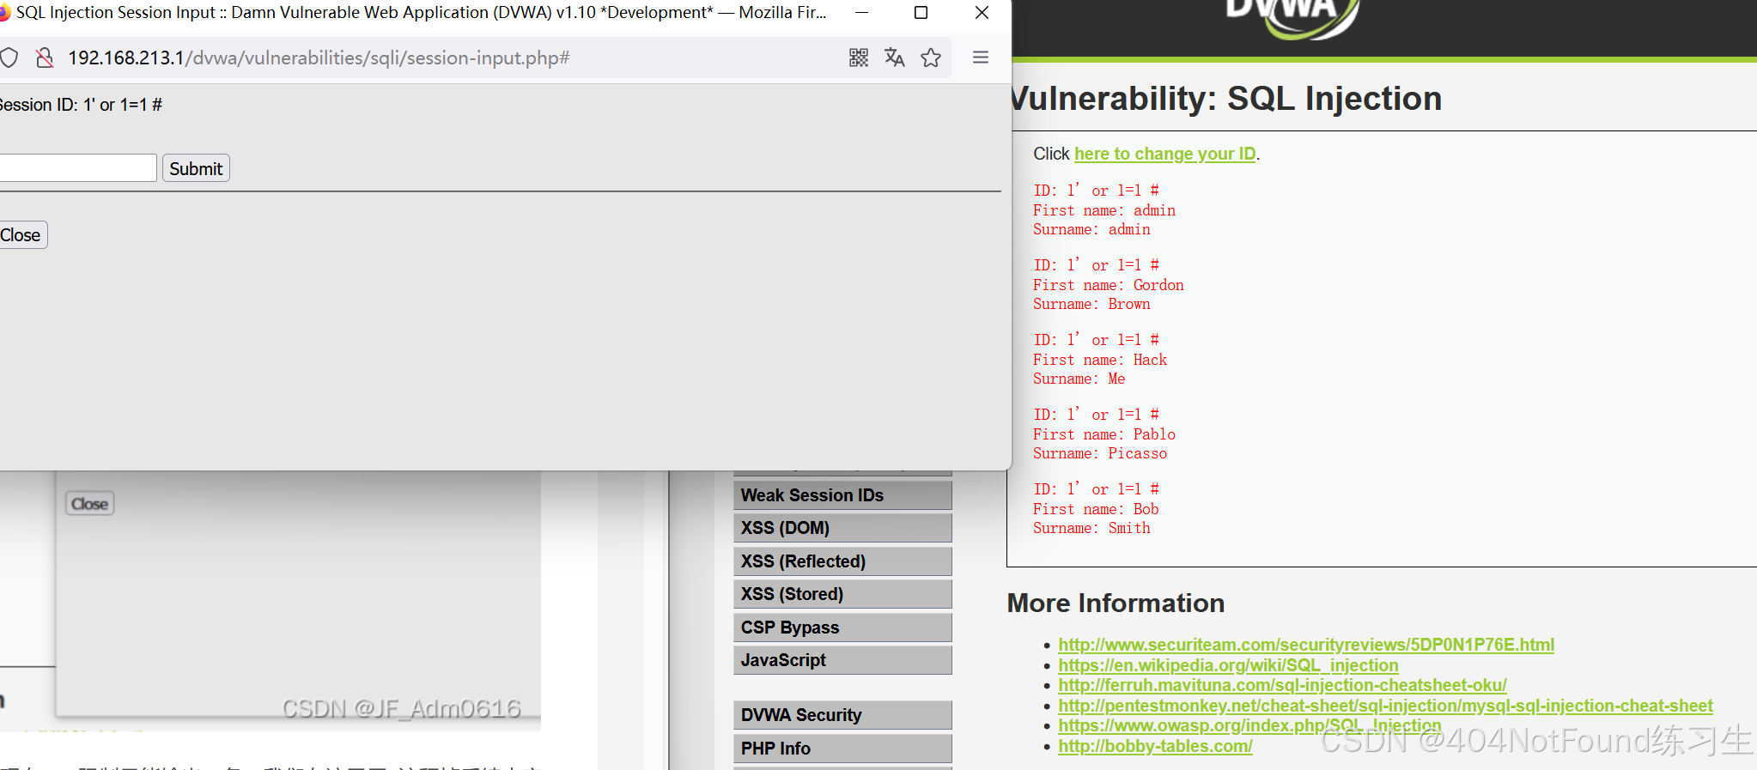Click the QR code icon in address bar

click(859, 58)
